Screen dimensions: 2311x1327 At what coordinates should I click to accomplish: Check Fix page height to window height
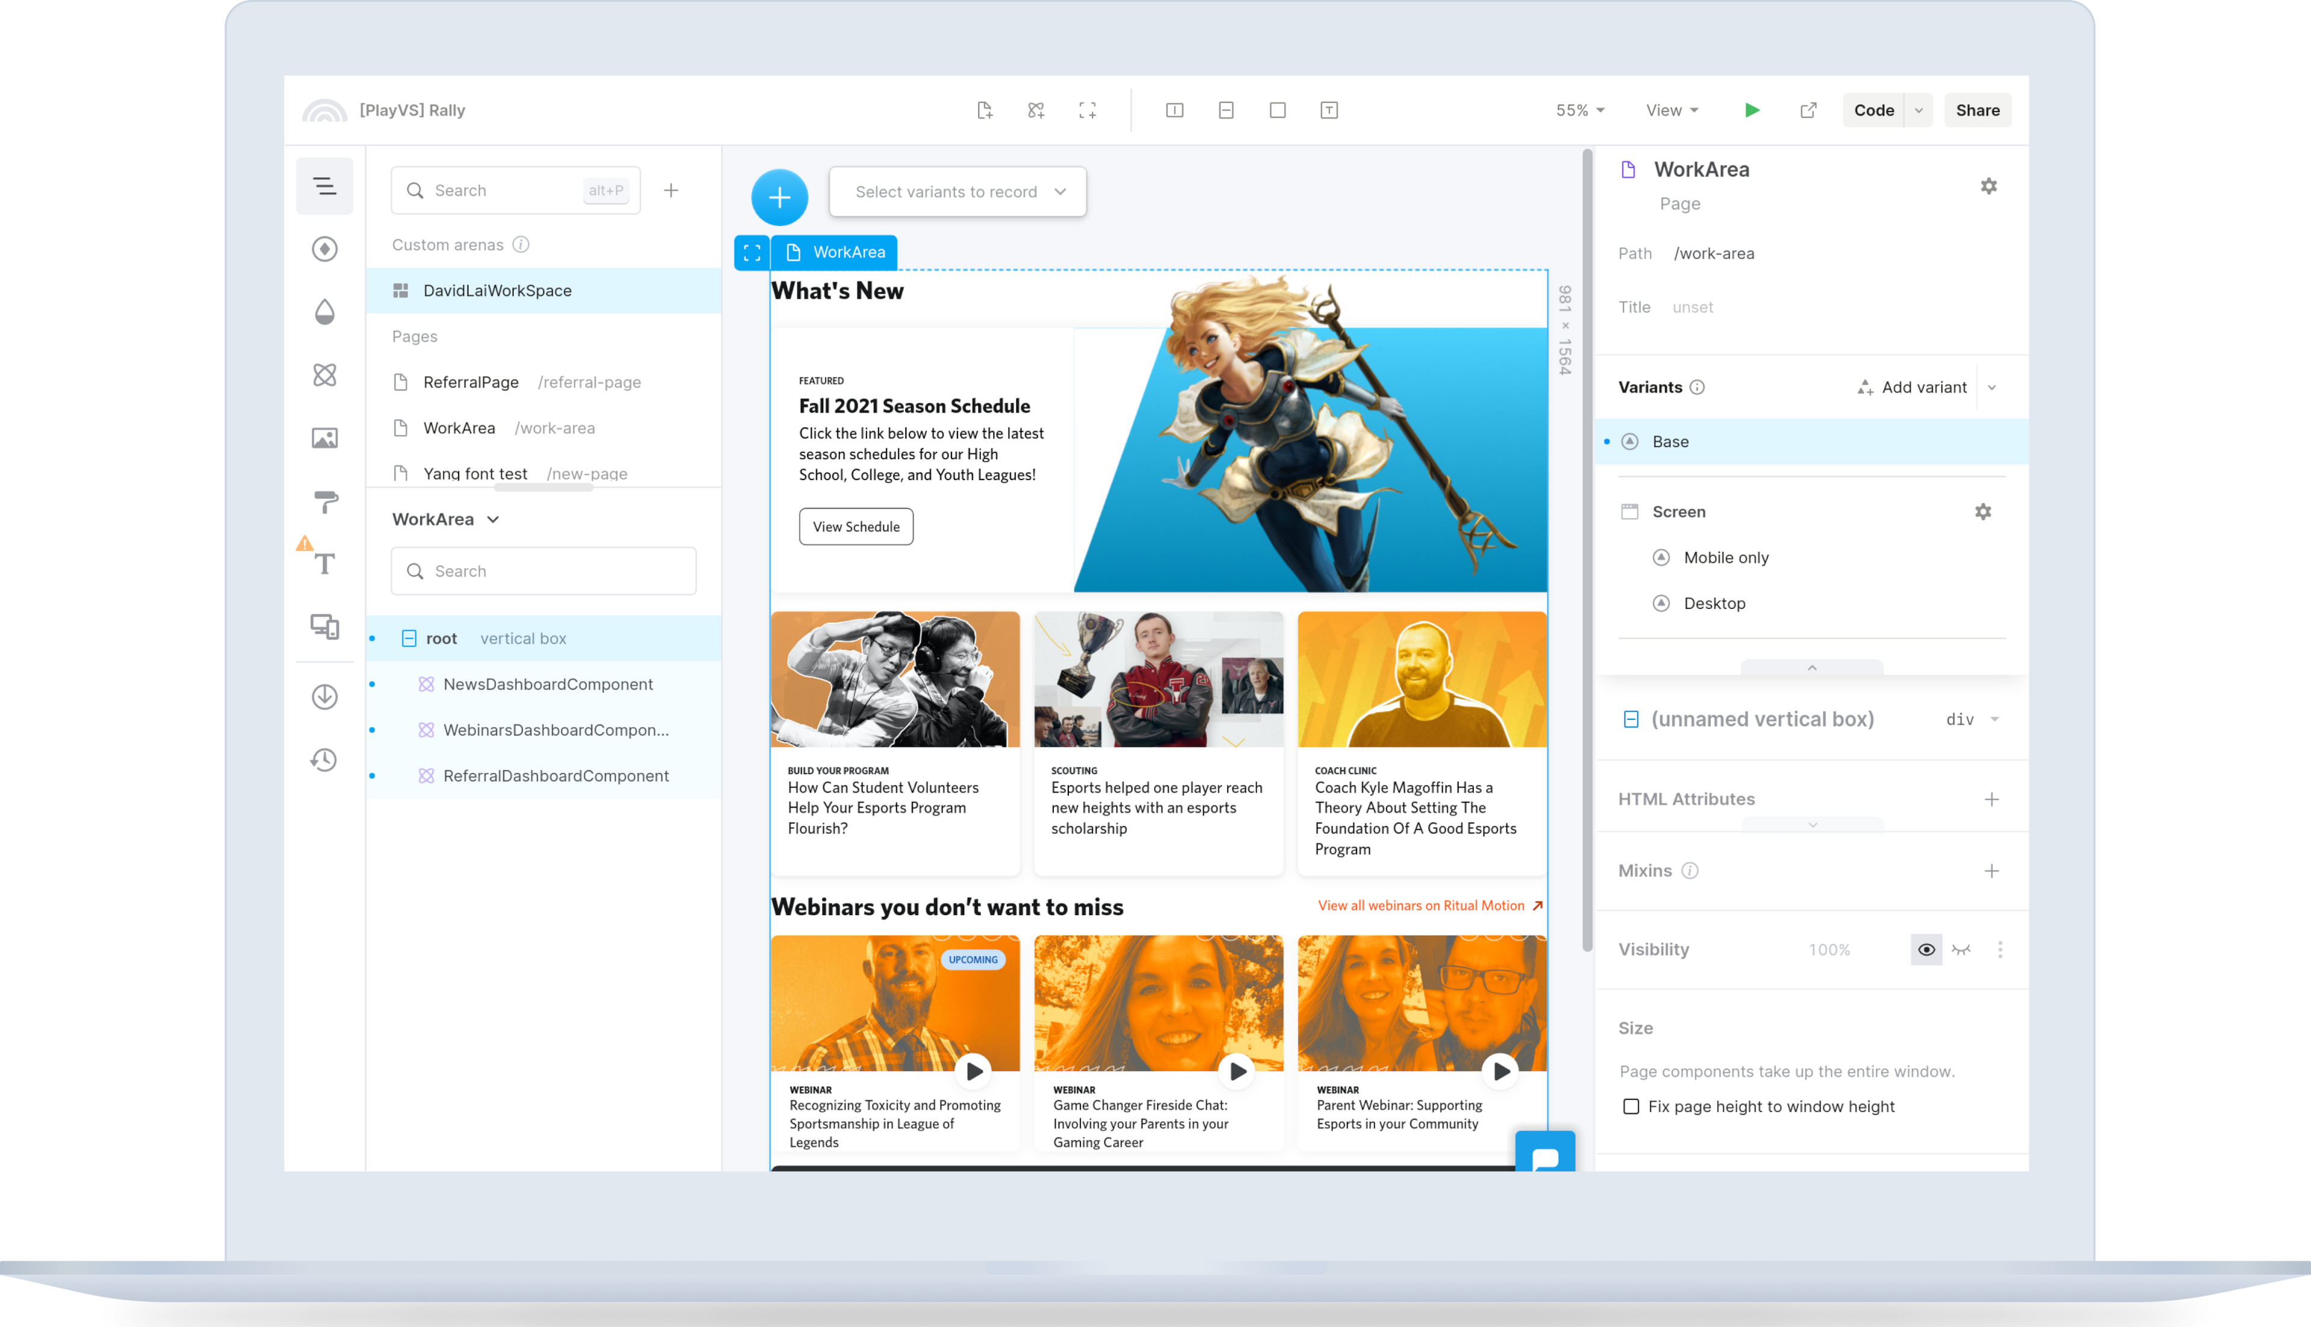[1631, 1107]
